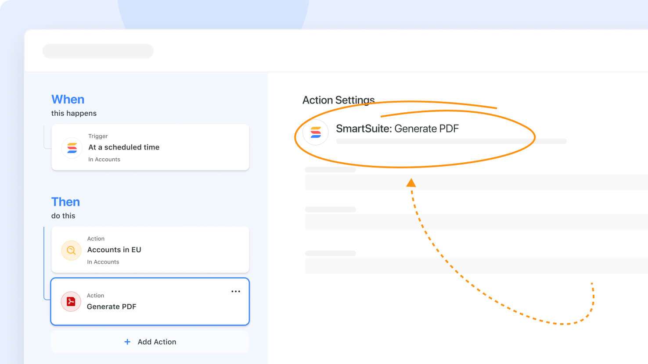648x364 pixels.
Task: Click magnifier icon on Accounts in EU action
Action: point(71,250)
